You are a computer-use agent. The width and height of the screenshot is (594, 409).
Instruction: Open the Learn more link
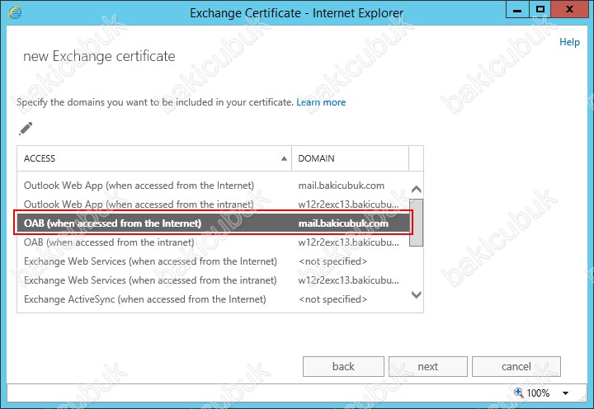[321, 102]
